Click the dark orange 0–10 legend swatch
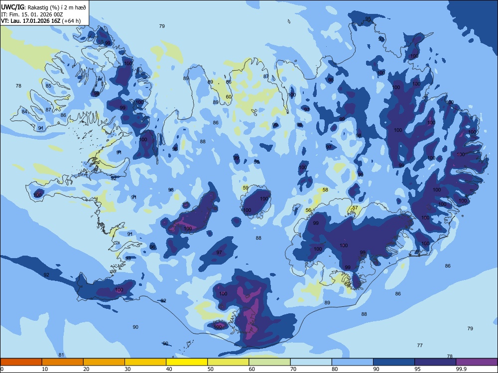The width and height of the screenshot is (498, 373). (x=21, y=362)
